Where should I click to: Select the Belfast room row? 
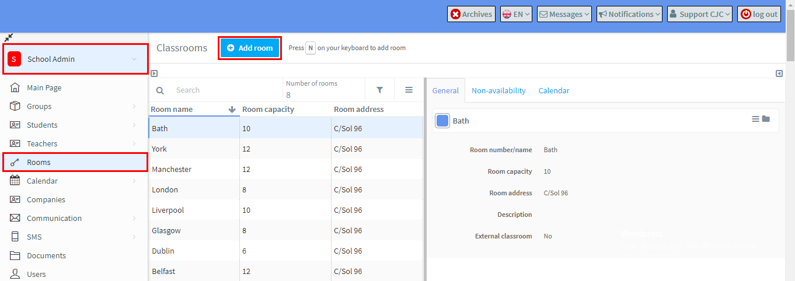(x=286, y=271)
